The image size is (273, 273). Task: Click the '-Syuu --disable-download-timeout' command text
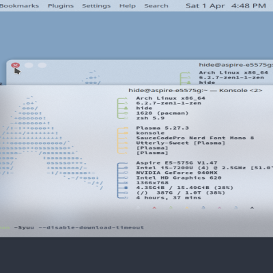click(79, 227)
